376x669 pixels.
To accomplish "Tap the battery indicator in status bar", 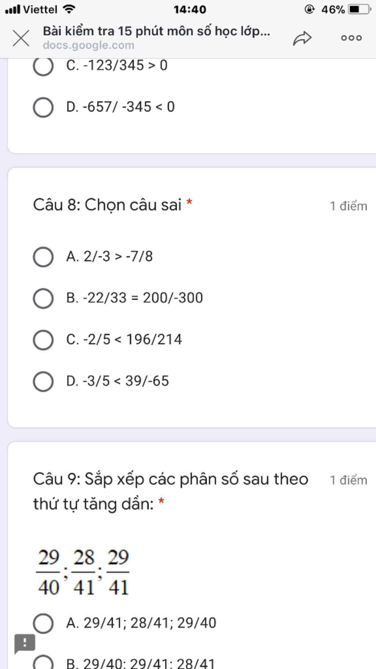I will (x=359, y=9).
